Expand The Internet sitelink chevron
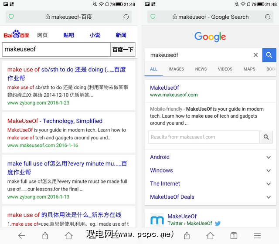This screenshot has width=279, height=244. (x=269, y=184)
